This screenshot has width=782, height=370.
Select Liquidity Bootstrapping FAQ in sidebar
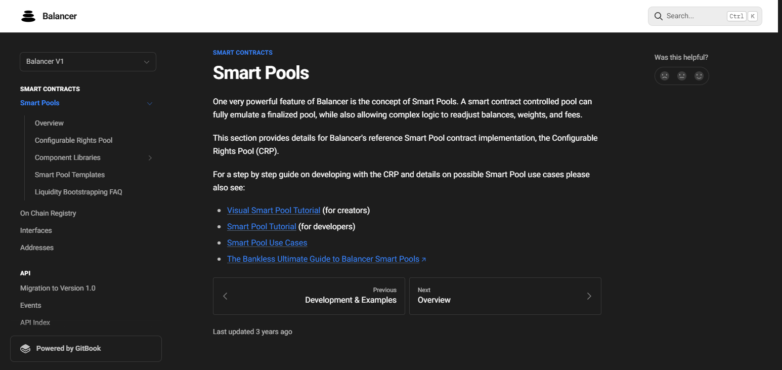[78, 192]
